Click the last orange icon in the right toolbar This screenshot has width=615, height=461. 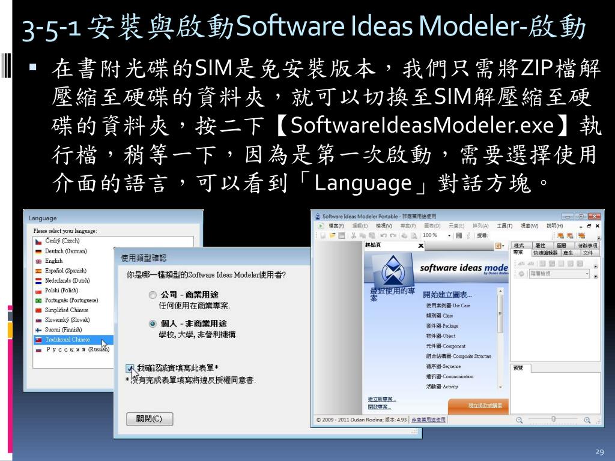581,235
